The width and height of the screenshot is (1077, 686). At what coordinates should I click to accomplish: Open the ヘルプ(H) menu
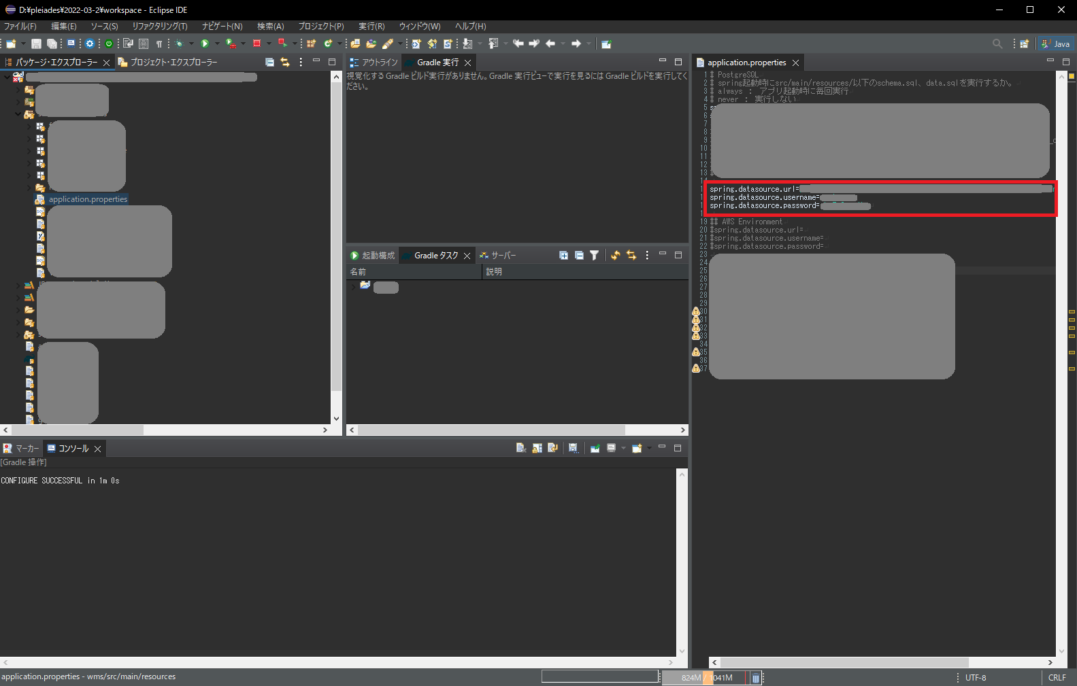point(471,26)
